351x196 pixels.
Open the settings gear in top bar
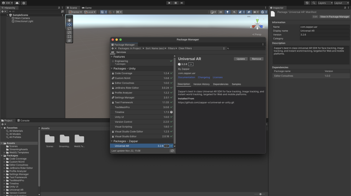[24, 3]
